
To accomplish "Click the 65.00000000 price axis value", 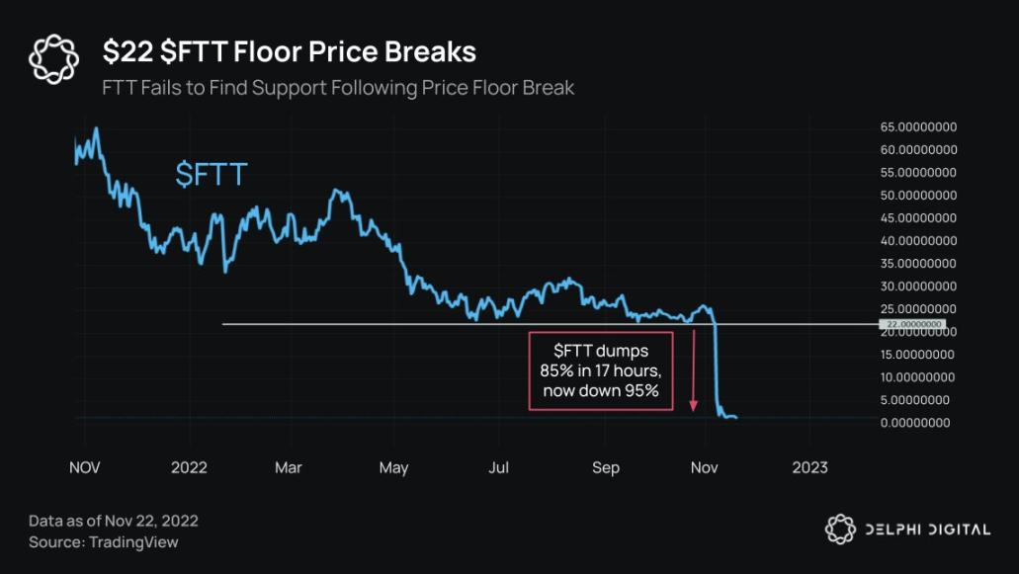I will click(918, 127).
